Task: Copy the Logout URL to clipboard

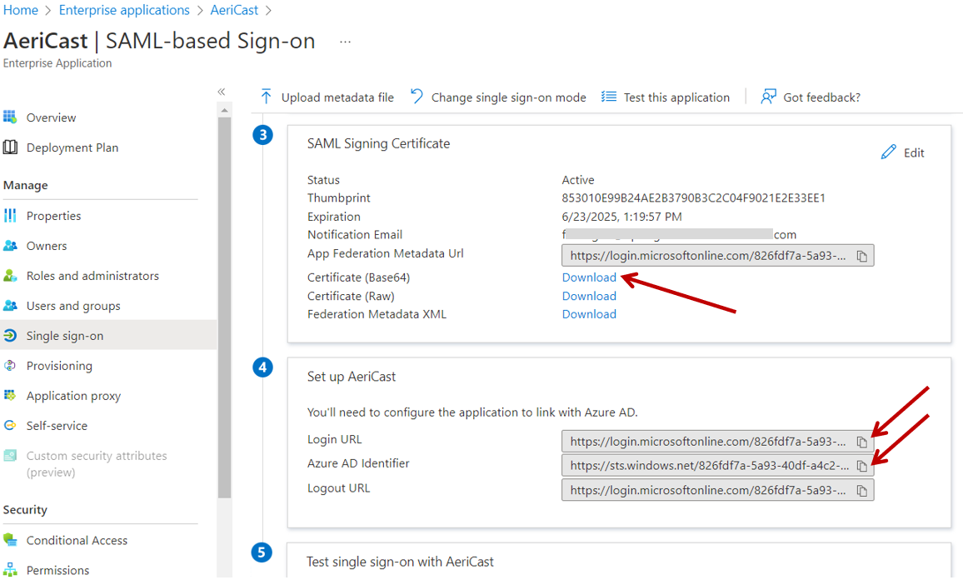Action: click(861, 490)
